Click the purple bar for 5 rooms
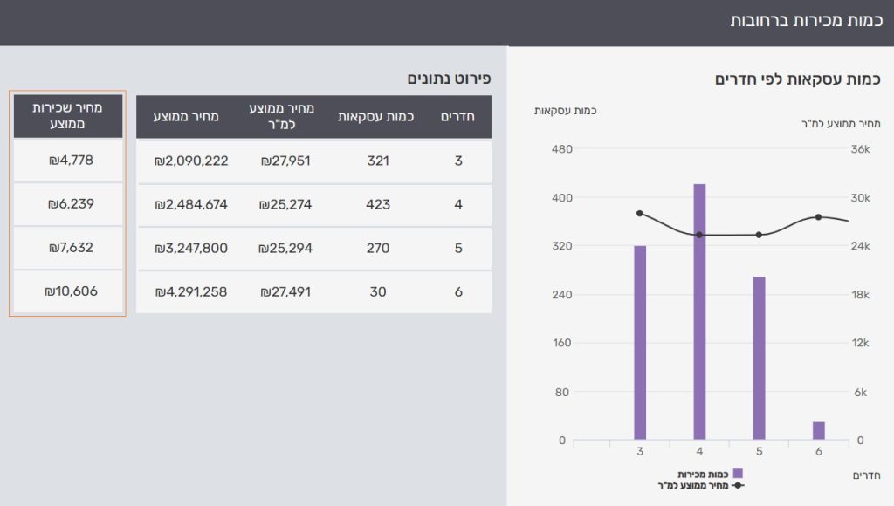894x506 pixels. click(x=759, y=358)
